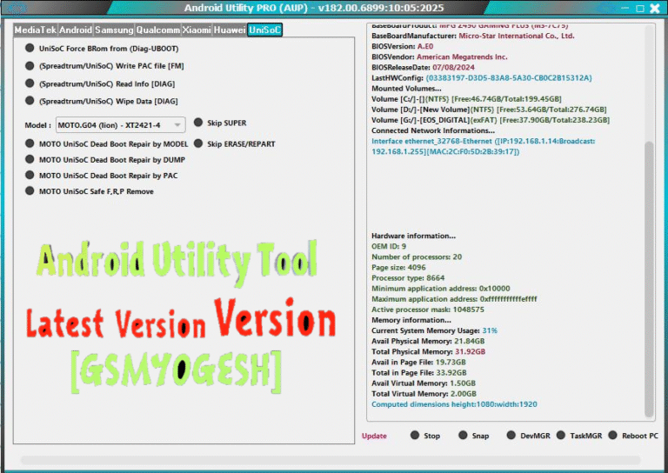
Task: Select Write PAC file [FM] option
Action: point(30,66)
